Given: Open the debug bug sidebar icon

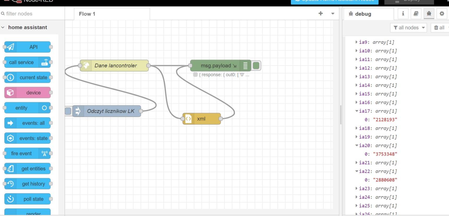Looking at the screenshot, I should coord(429,14).
